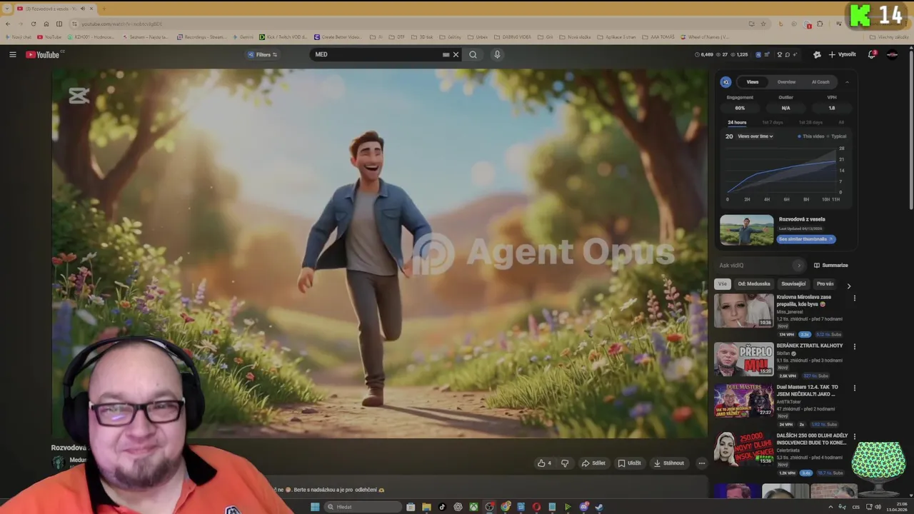
Task: Click the vidIQ IQ logo in panel
Action: [x=725, y=82]
